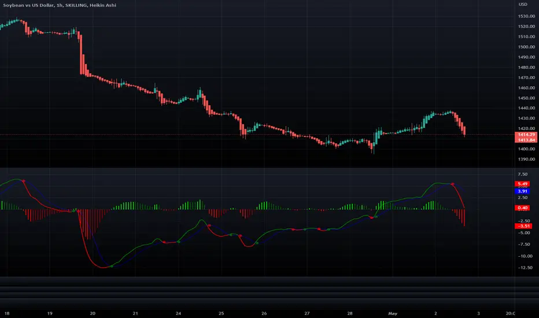The image size is (539, 318).
Task: Click the USD currency label on price axis
Action: [x=523, y=5]
